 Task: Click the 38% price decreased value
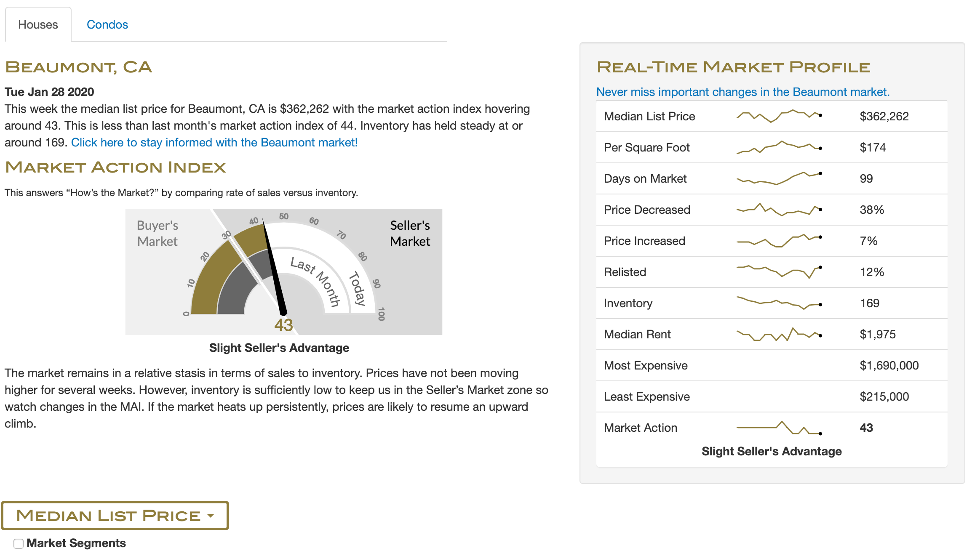click(872, 210)
